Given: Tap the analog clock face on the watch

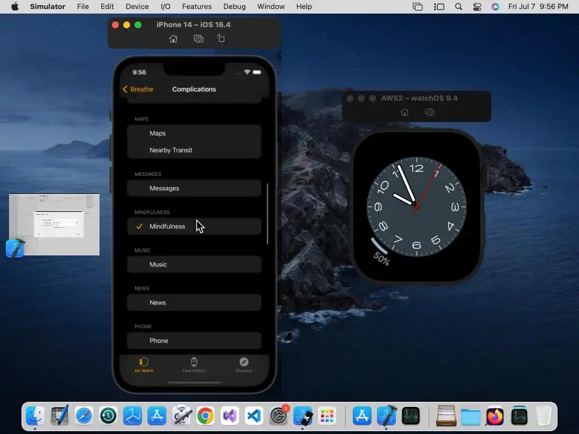Looking at the screenshot, I should (417, 207).
